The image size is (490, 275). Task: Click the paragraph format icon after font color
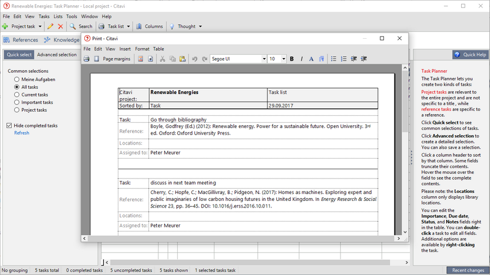(321, 59)
